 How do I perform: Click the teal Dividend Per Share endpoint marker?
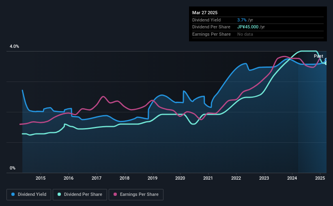pyautogui.click(x=326, y=63)
